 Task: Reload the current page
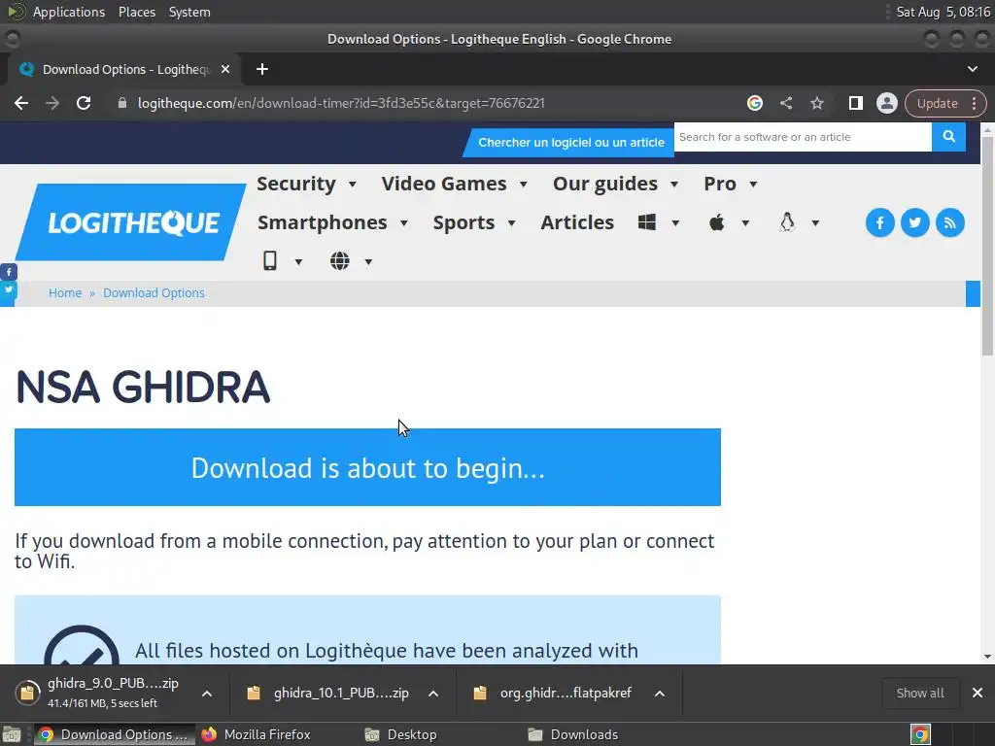(x=84, y=103)
